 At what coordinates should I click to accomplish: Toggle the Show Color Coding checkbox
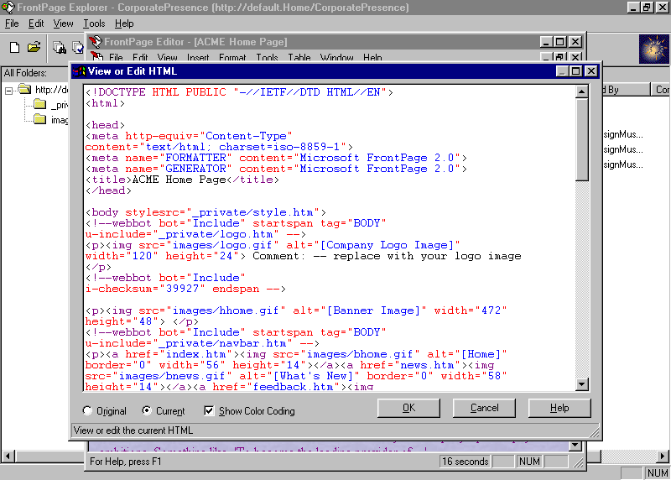tap(209, 410)
